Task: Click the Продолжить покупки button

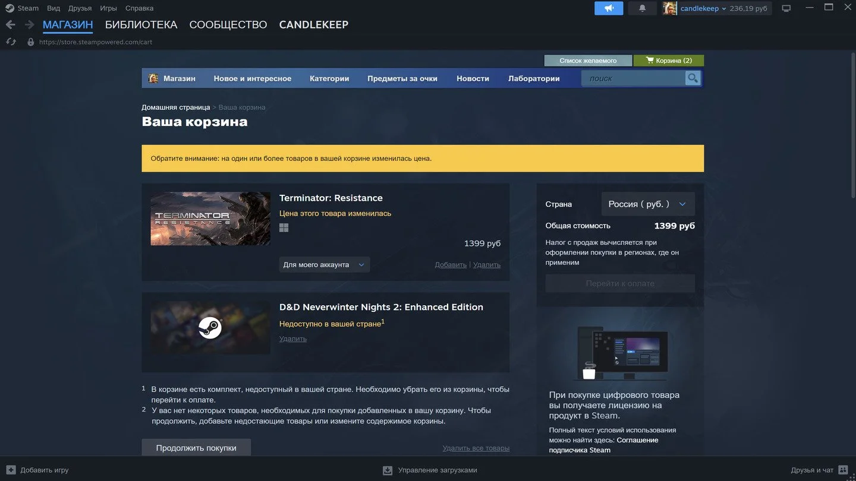Action: (x=196, y=448)
